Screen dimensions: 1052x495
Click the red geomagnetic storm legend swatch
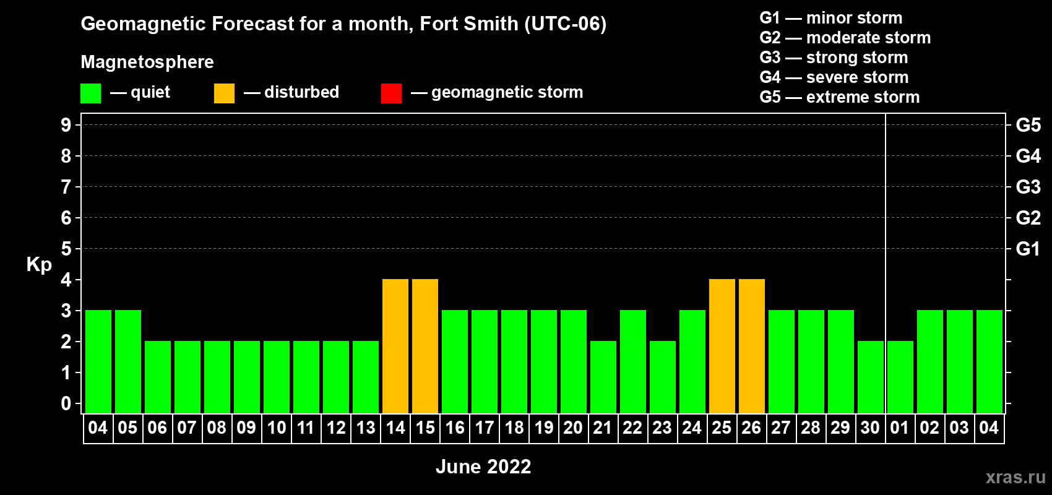pos(391,93)
